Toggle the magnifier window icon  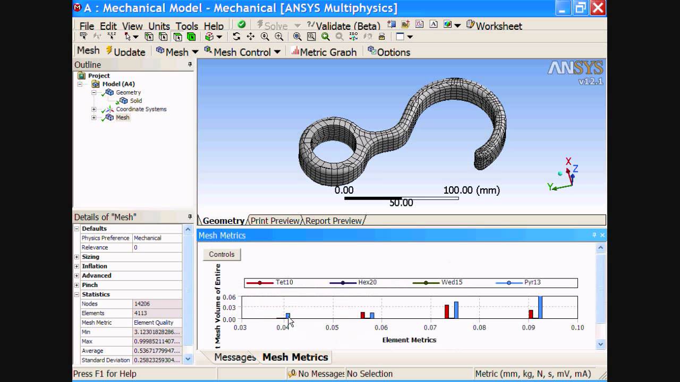tap(311, 37)
